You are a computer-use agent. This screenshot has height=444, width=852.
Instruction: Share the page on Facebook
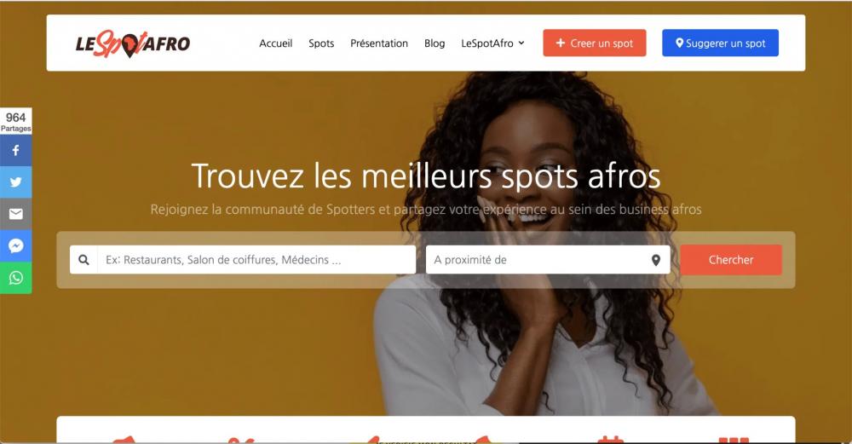pyautogui.click(x=15, y=150)
